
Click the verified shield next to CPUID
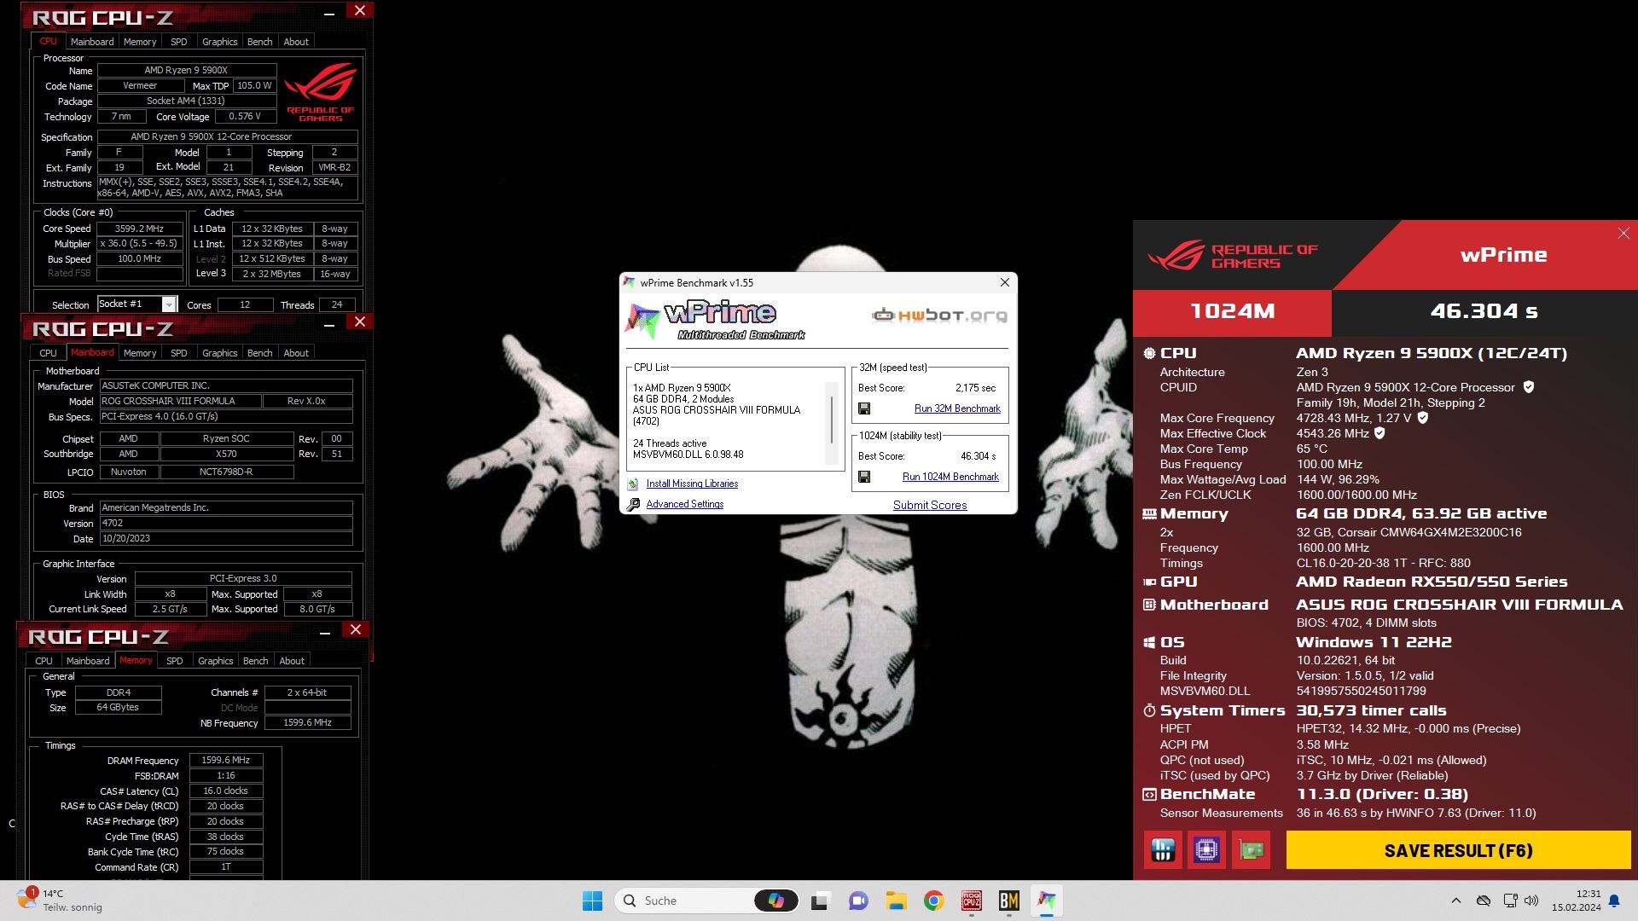[x=1529, y=387]
